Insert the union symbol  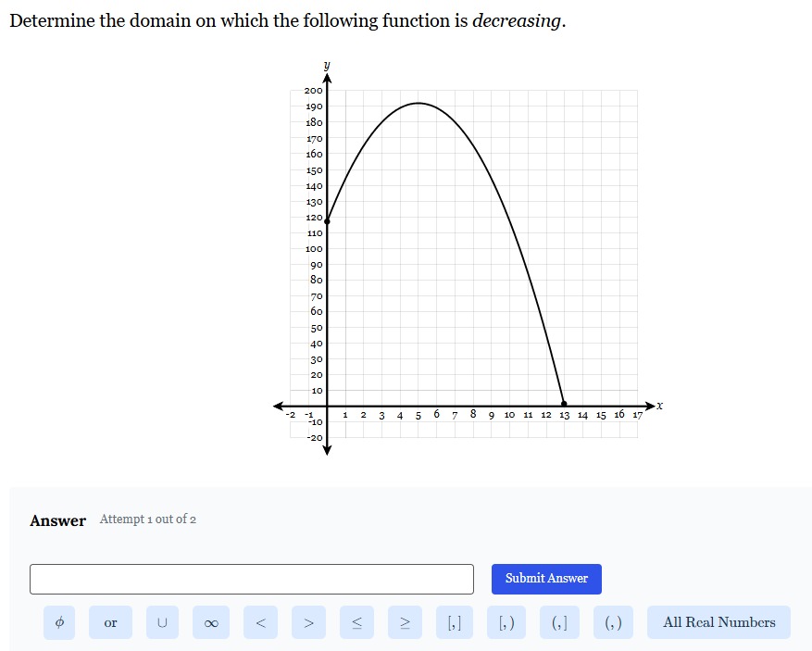(x=162, y=622)
